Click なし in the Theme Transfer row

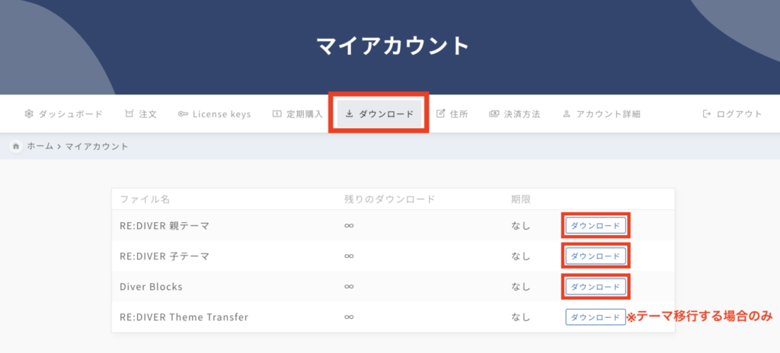521,316
